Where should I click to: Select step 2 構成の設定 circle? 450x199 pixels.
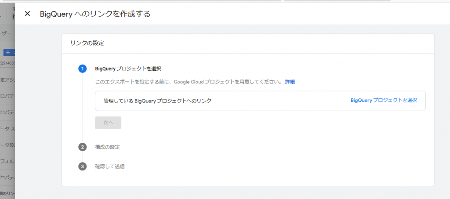point(82,147)
